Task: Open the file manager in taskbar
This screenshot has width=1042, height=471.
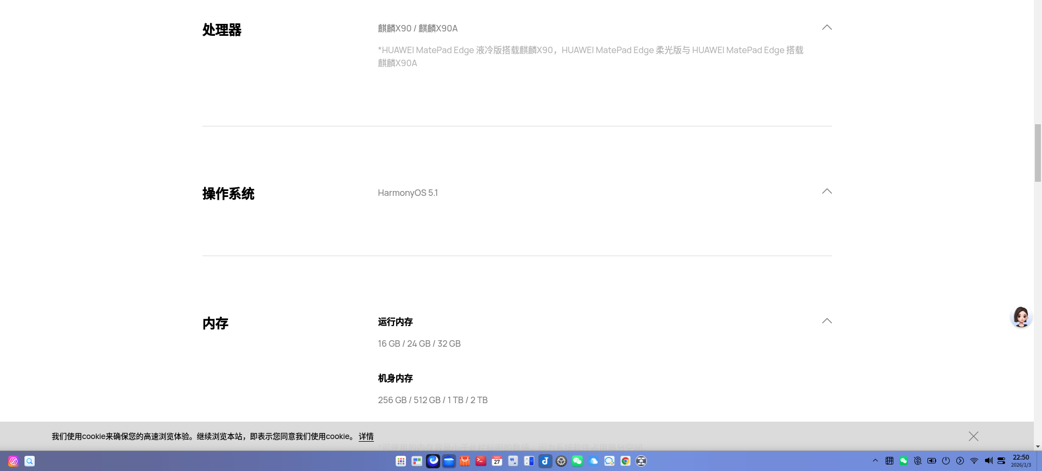Action: coord(449,461)
